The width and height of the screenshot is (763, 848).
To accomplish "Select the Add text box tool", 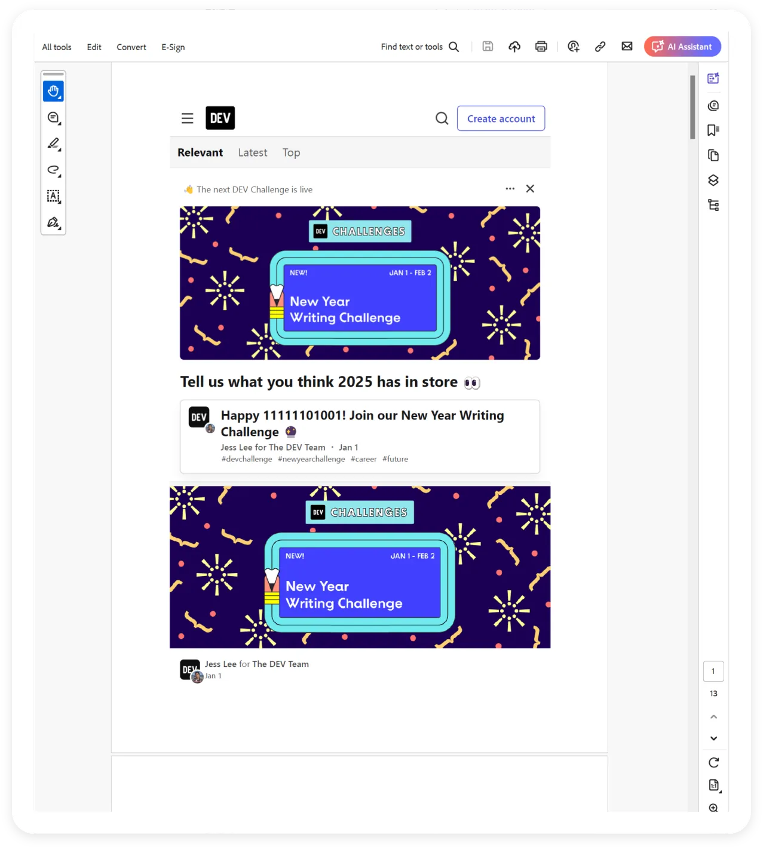I will click(53, 196).
